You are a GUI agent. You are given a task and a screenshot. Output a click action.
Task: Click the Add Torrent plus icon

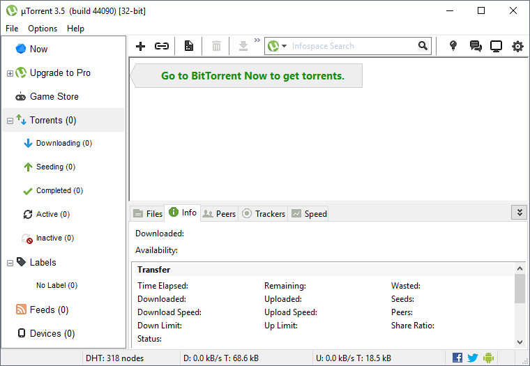pos(140,46)
